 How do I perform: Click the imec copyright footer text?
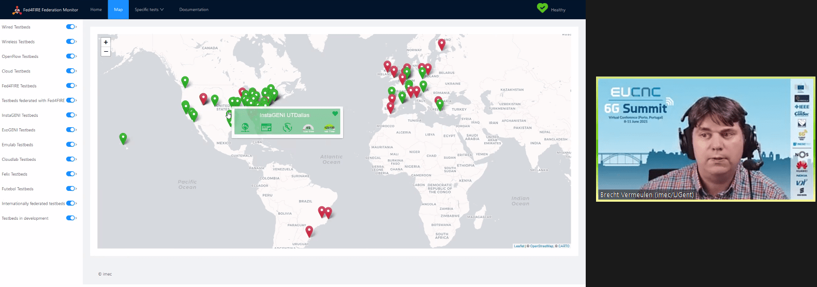(105, 274)
